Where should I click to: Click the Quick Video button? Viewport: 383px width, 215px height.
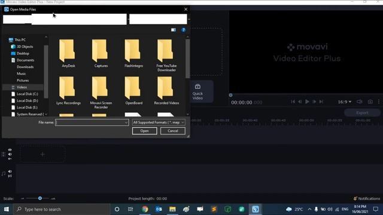click(x=197, y=91)
